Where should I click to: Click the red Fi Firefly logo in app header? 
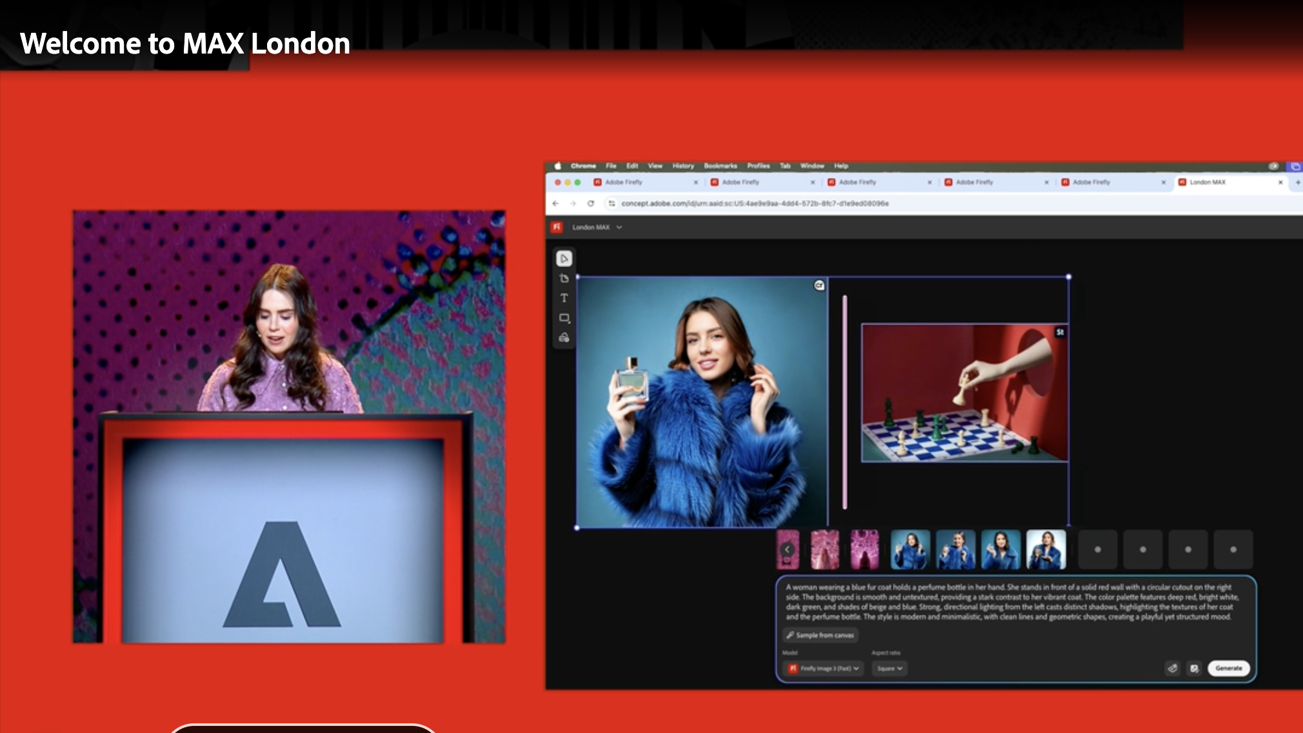coord(557,227)
